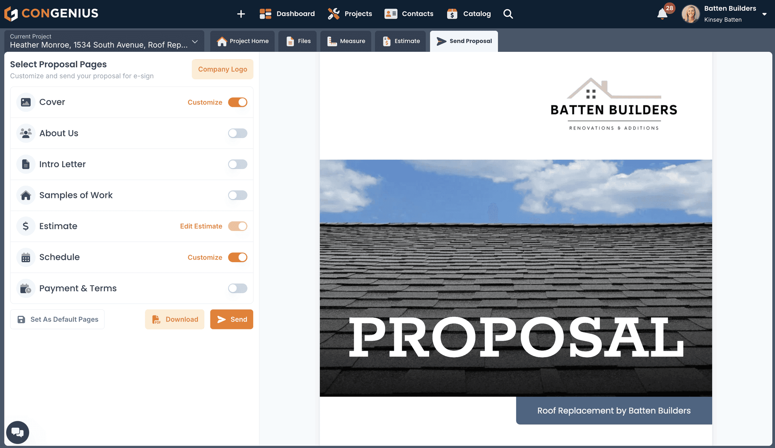Click the Send proposal button

[x=232, y=319]
